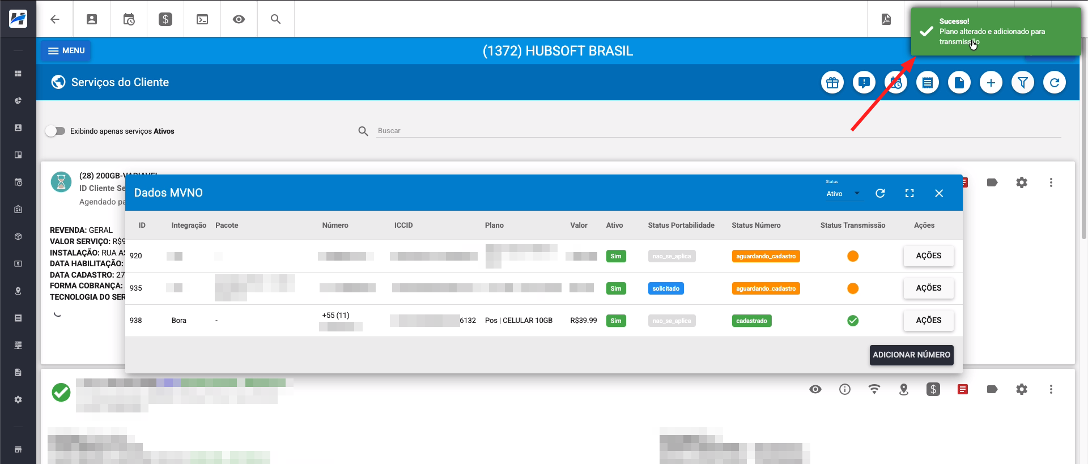
Task: Click orange transmission status dot in row 920
Action: pyautogui.click(x=853, y=256)
